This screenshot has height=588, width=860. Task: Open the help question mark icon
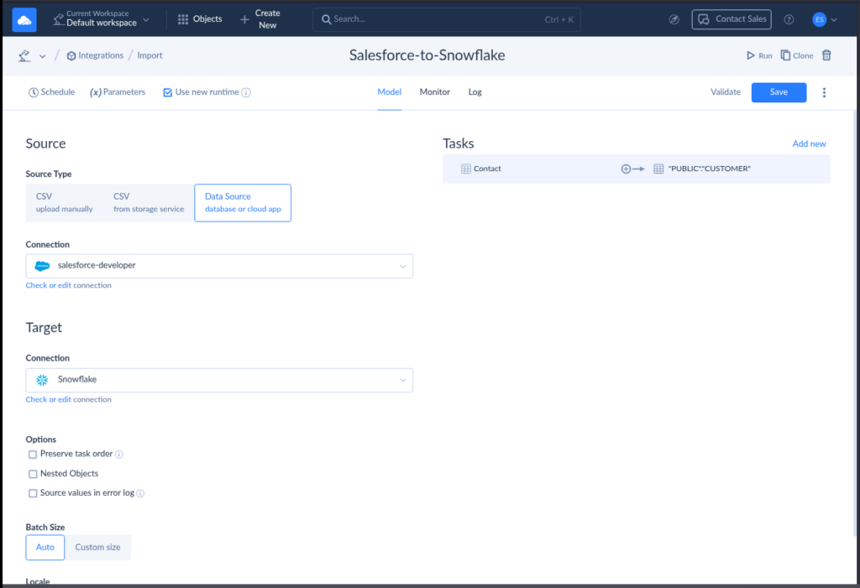click(x=789, y=19)
